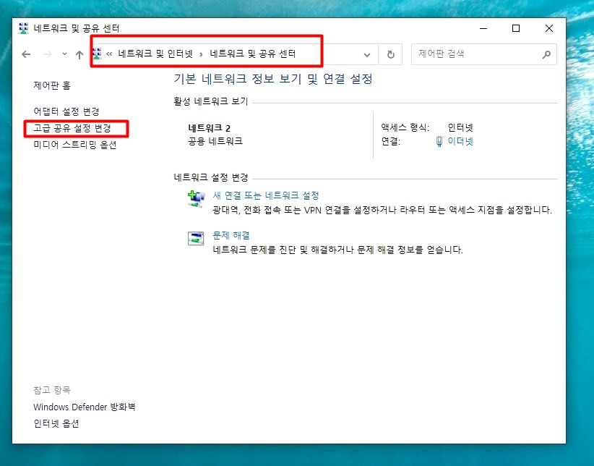Select the 네트워크 및 인터넷 breadcrumb

pos(155,54)
